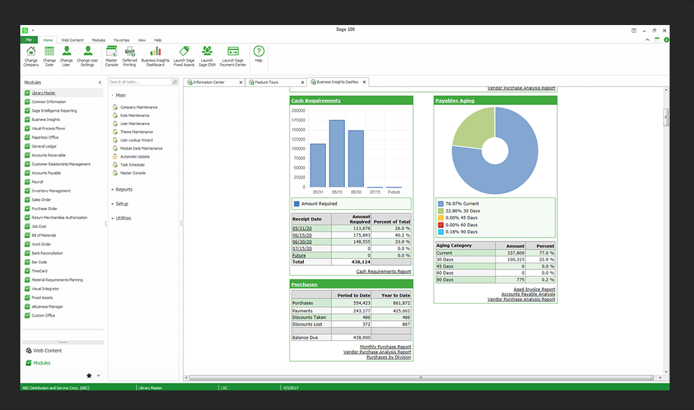Switch to the Modules ribbon tab
694x410 pixels.
(x=98, y=40)
